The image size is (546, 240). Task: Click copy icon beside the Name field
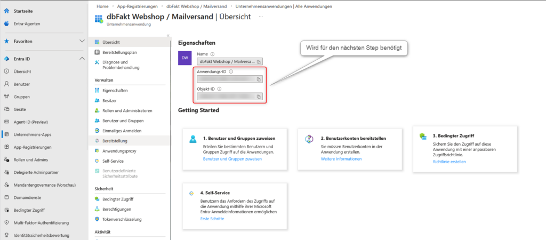pos(259,62)
